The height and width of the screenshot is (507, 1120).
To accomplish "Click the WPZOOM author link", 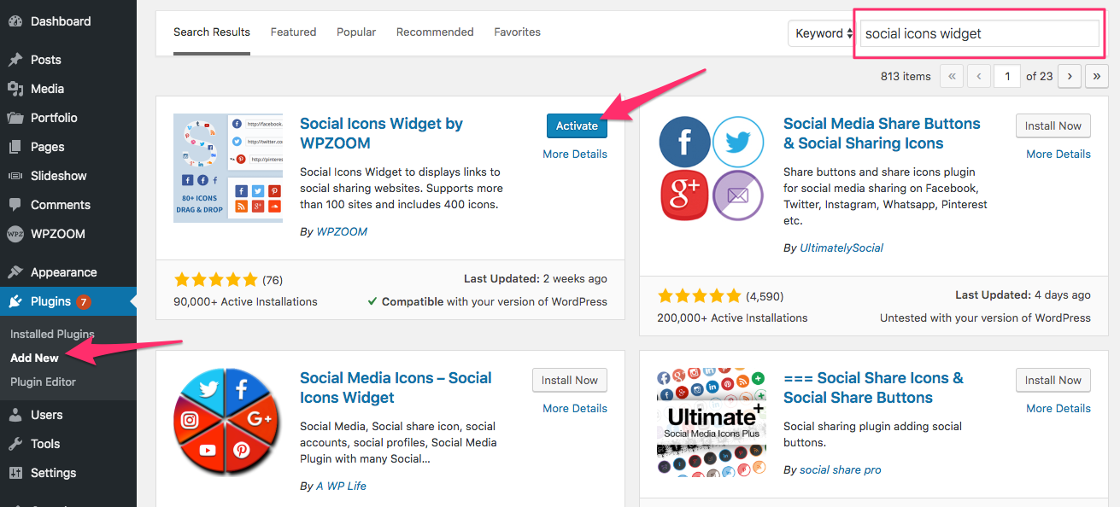I will click(342, 231).
